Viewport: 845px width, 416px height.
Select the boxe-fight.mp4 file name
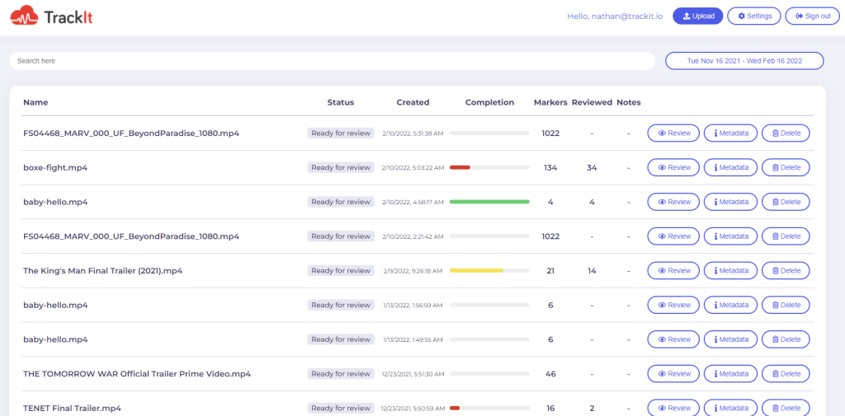(55, 167)
